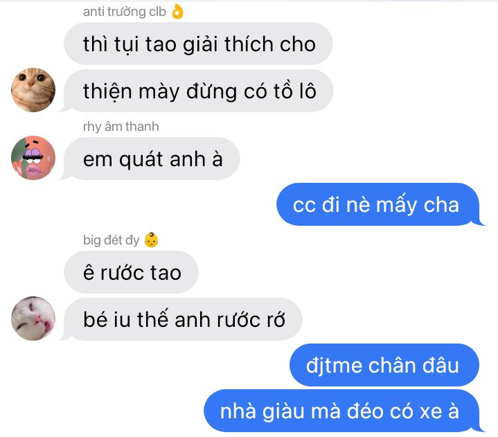Select sender name 'big đét đy'
Screen dimensions: 498x437
pos(111,240)
